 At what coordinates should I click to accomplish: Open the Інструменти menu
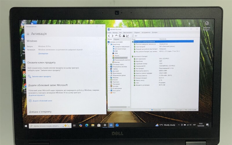(146, 32)
